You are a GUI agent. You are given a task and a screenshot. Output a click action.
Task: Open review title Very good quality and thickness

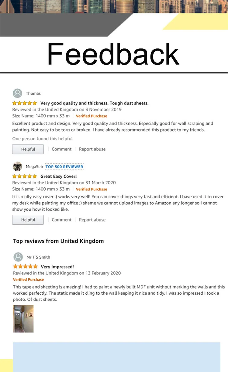pos(94,103)
